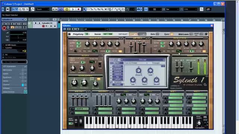
Task: Select PART B in Sylenth1 part select
Action: click(x=142, y=34)
